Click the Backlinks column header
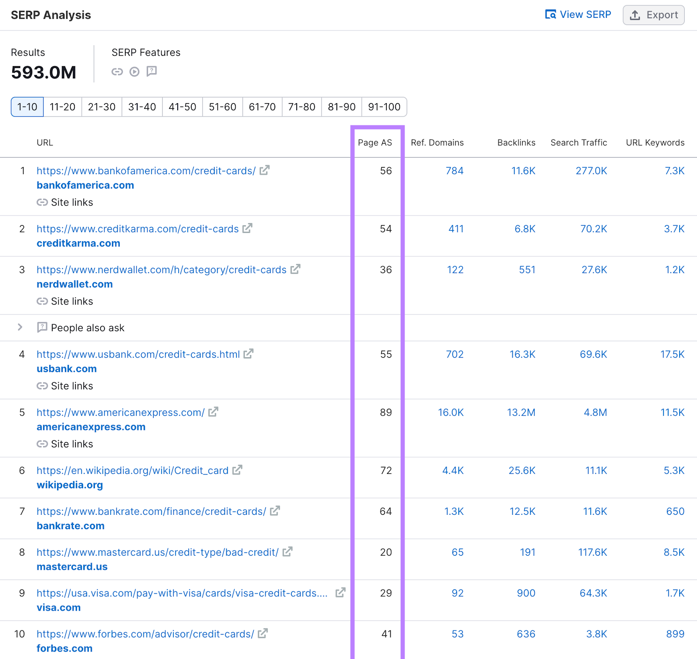The width and height of the screenshot is (697, 659). [x=516, y=142]
